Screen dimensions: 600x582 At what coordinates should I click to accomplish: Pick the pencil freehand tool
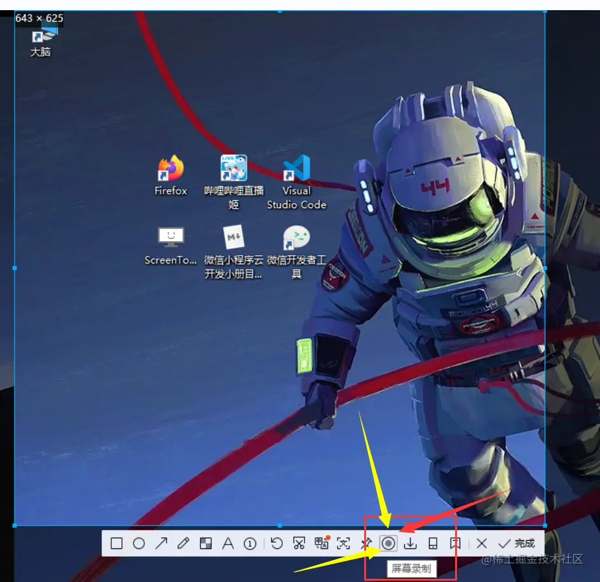(183, 543)
